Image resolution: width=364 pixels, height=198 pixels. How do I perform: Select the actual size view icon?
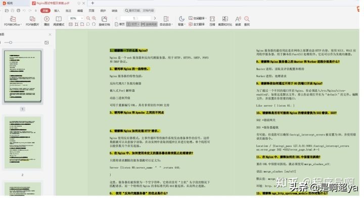71,24
